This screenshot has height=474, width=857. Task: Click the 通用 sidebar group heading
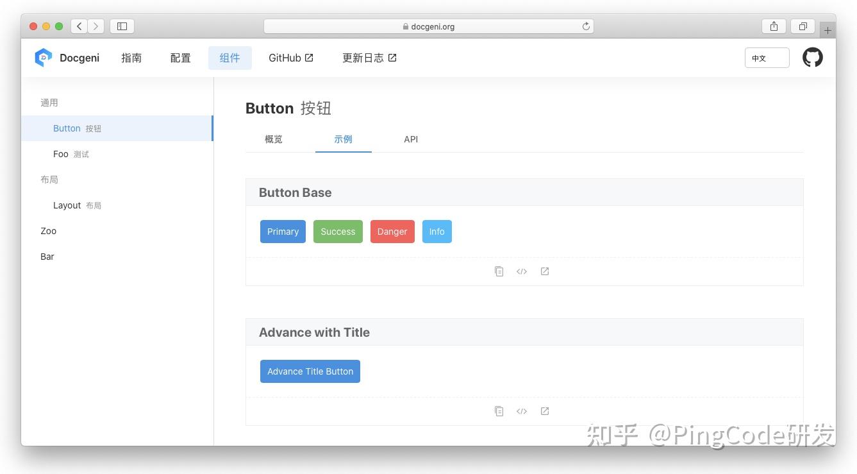coord(49,103)
